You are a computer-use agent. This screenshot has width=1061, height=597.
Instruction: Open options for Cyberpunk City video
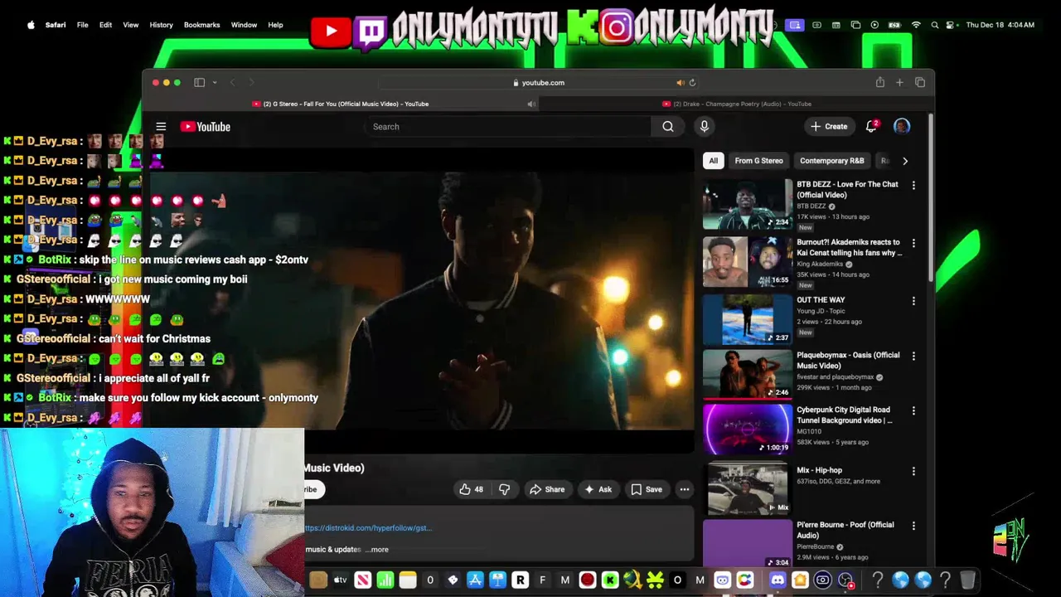[x=913, y=410]
